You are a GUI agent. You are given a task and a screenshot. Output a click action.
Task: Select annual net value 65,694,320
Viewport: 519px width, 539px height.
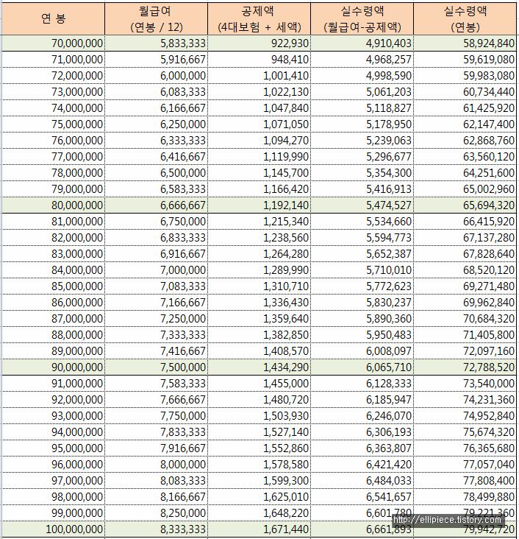point(465,205)
